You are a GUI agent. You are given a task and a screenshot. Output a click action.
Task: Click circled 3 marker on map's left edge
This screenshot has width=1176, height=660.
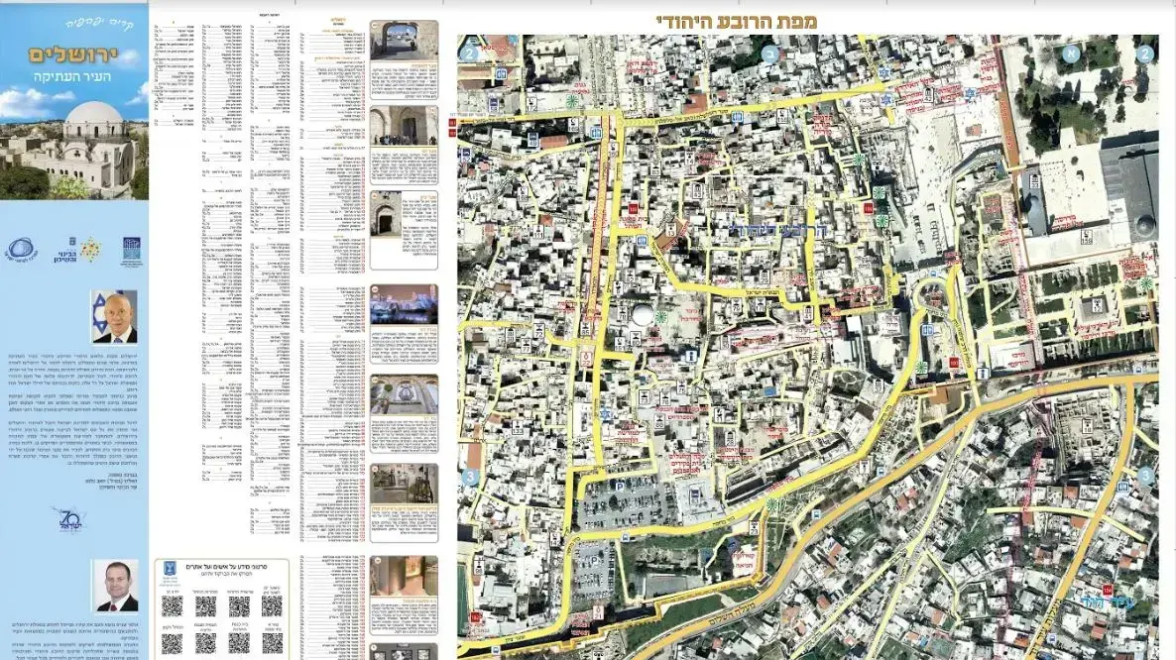click(470, 477)
